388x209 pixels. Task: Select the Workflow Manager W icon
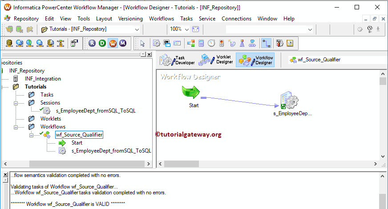113,43
